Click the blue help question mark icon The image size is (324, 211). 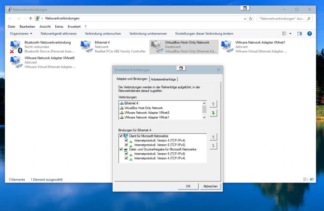pyautogui.click(x=309, y=34)
